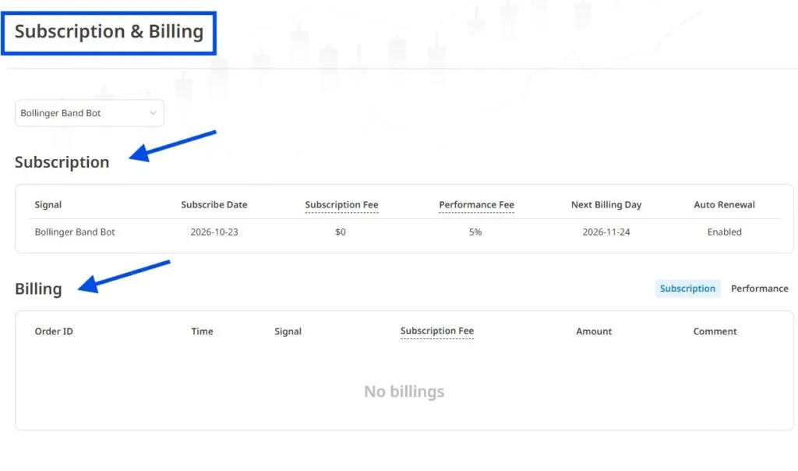The height and width of the screenshot is (471, 798).
Task: Click the Subscription Fee header in Subscription table
Action: point(341,204)
